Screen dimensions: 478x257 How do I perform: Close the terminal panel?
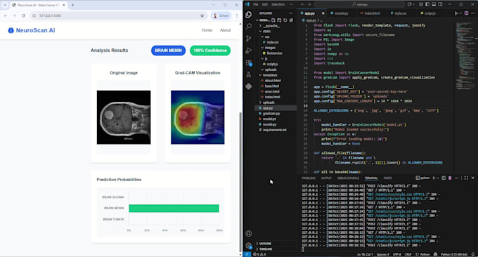[x=473, y=178]
